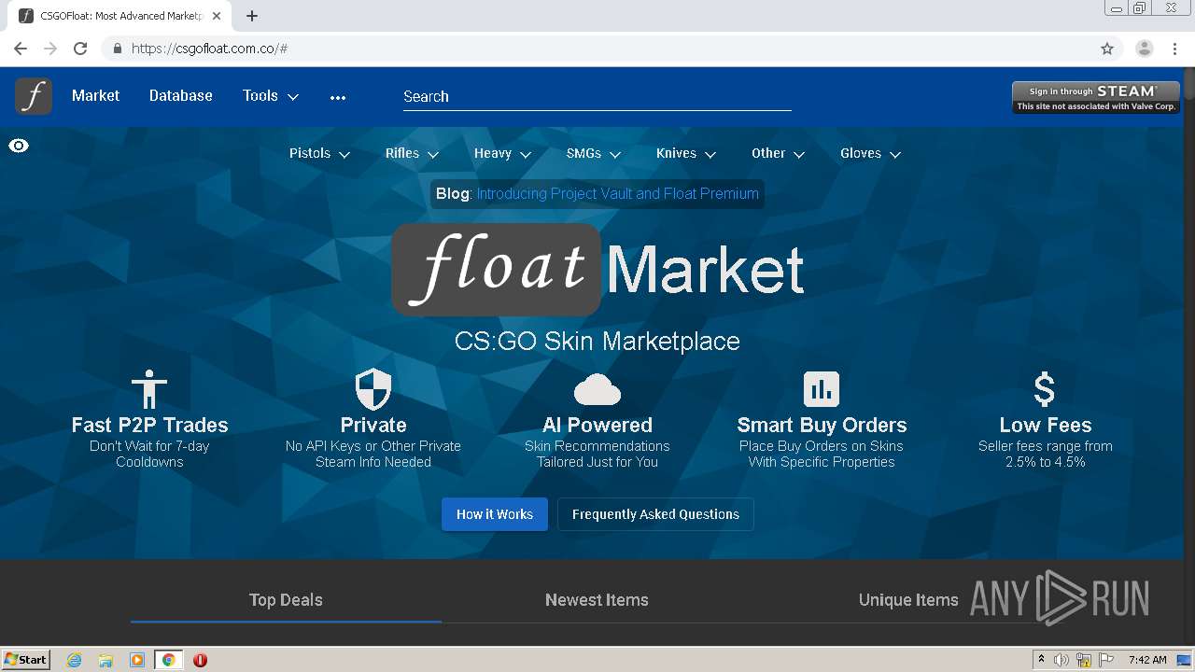1195x672 pixels.
Task: Select Chrome's taskbar icon
Action: coord(168,660)
